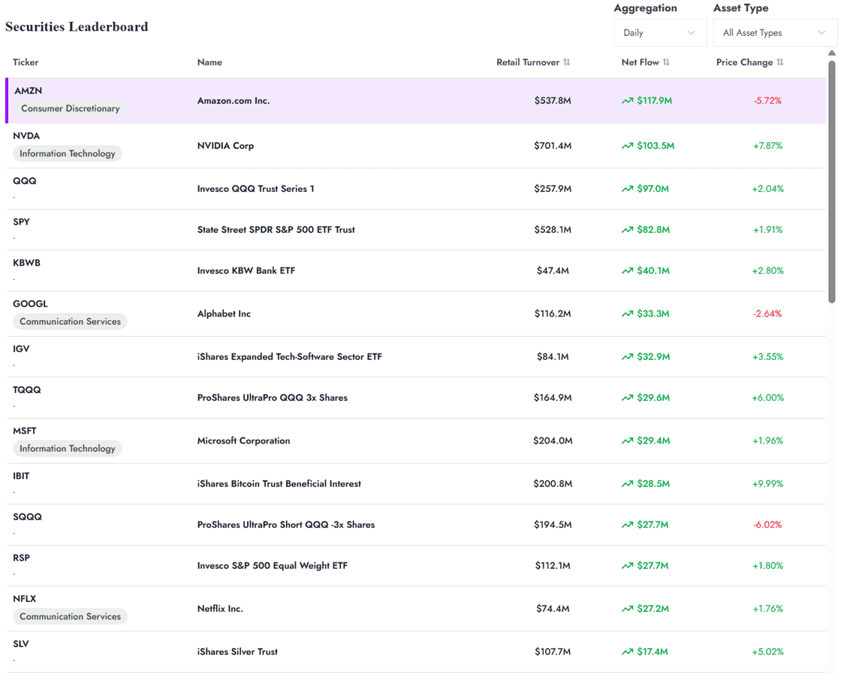This screenshot has height=675, width=841.
Task: Click the Name column header
Action: [209, 62]
